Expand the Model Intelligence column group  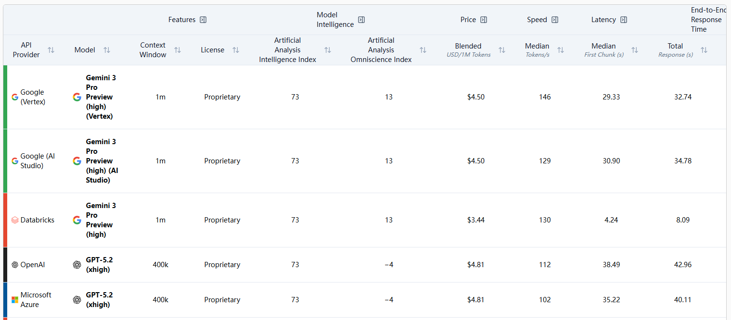361,20
